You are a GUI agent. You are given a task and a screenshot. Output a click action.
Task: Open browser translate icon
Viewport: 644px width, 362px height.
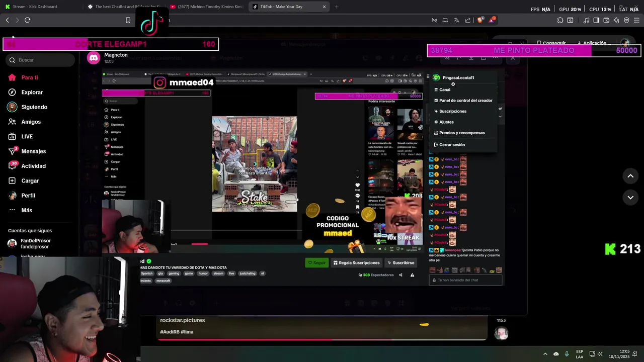click(456, 20)
